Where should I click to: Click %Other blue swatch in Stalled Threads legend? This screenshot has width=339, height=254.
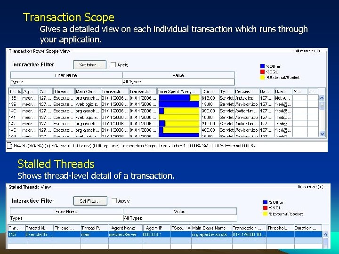(265, 202)
